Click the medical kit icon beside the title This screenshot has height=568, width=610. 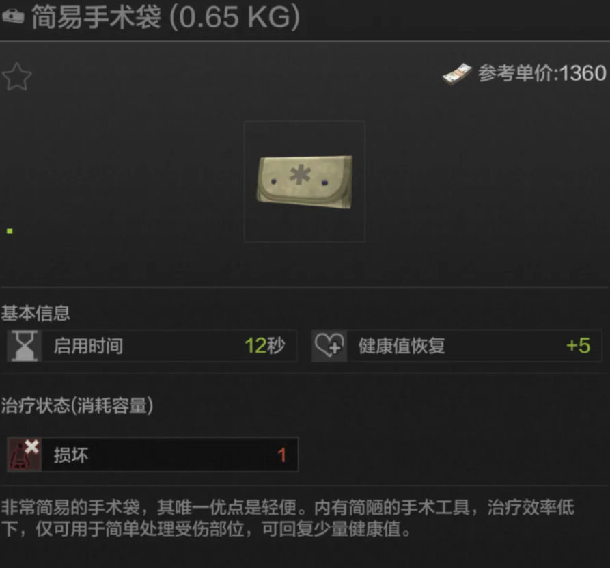coord(13,16)
